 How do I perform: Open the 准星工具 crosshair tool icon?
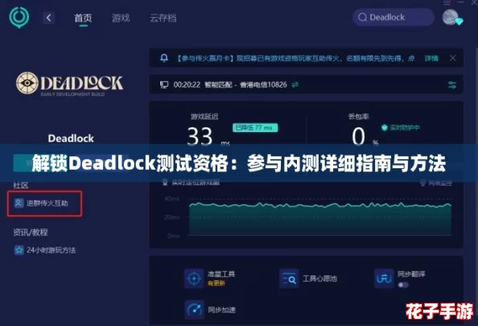[x=194, y=279]
